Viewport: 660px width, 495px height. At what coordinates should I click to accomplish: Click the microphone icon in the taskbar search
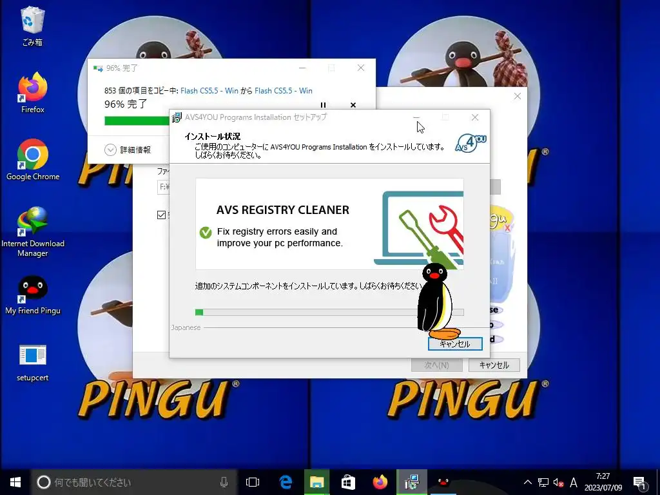tap(224, 482)
